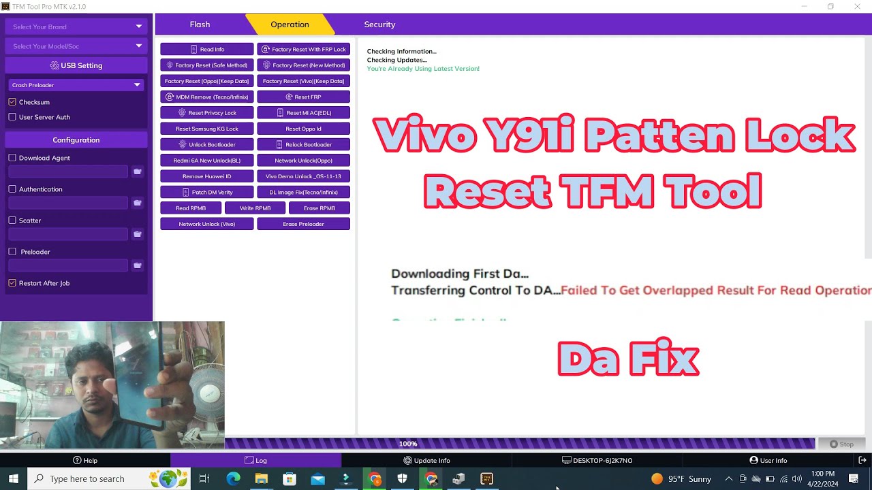Click the folder icon beside Download Agent field
The height and width of the screenshot is (490, 872).
[138, 171]
